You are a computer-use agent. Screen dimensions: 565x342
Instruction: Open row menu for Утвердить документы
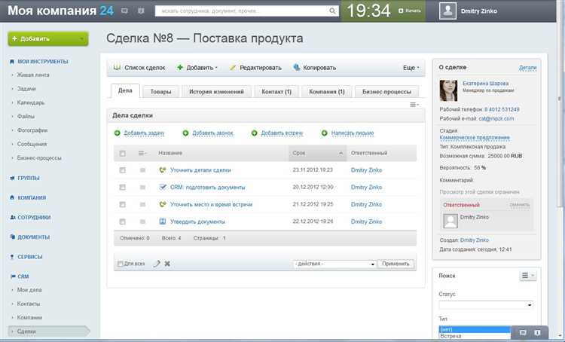click(142, 221)
